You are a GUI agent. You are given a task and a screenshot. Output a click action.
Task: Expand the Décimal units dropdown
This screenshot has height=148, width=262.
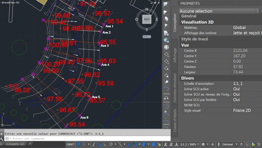[x=230, y=144]
